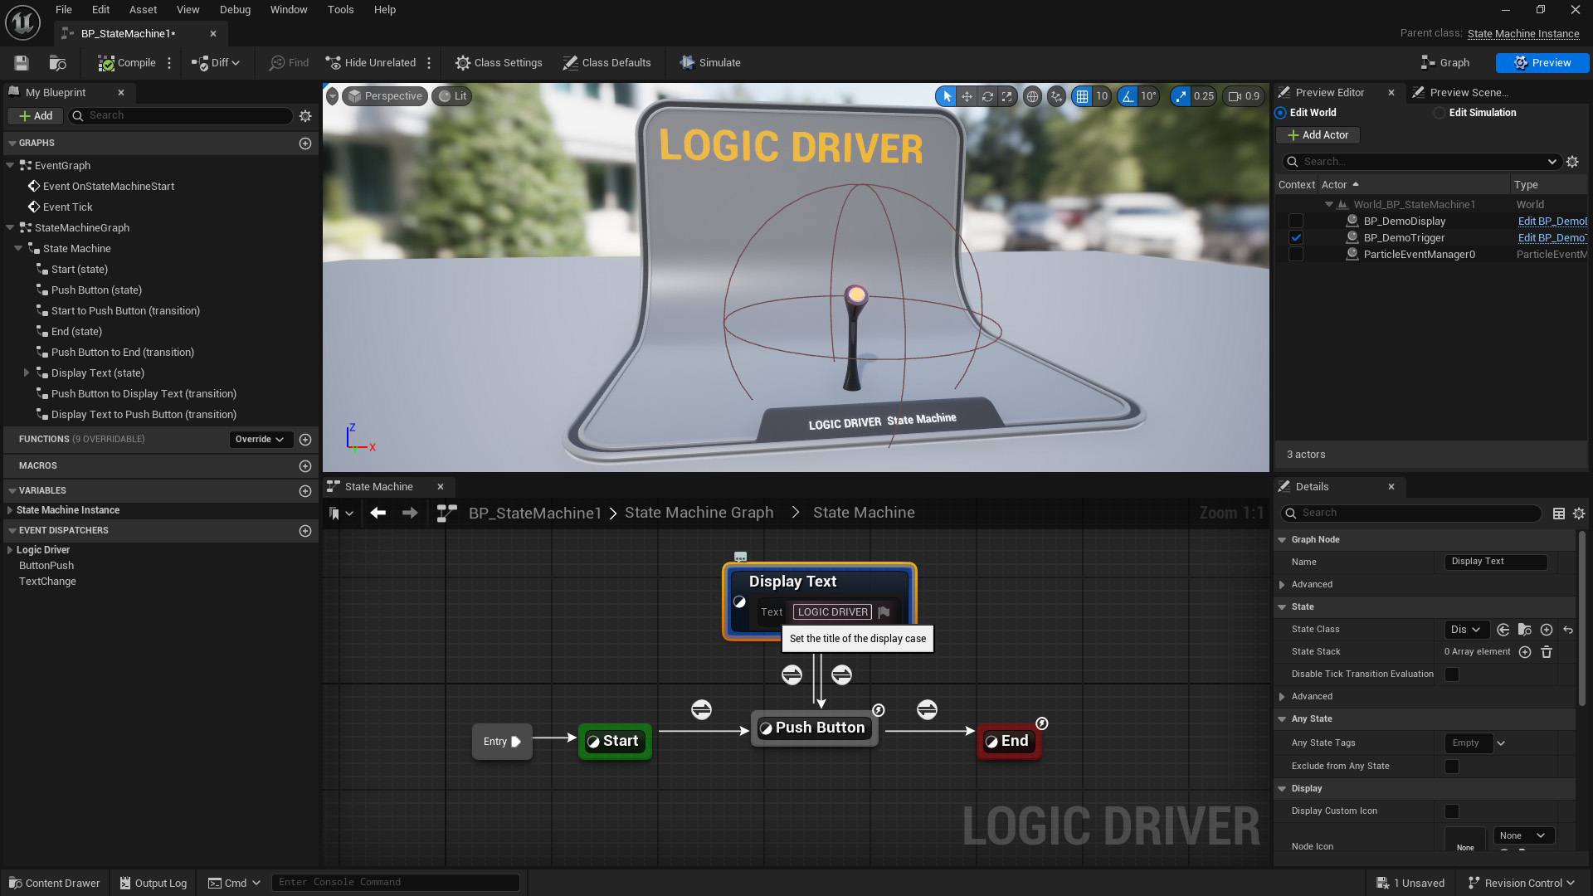
Task: Toggle grid snapping icon in viewport
Action: tap(1082, 96)
